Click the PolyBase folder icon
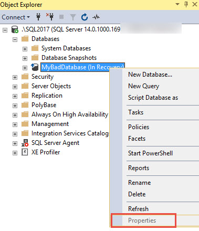 coord(25,105)
